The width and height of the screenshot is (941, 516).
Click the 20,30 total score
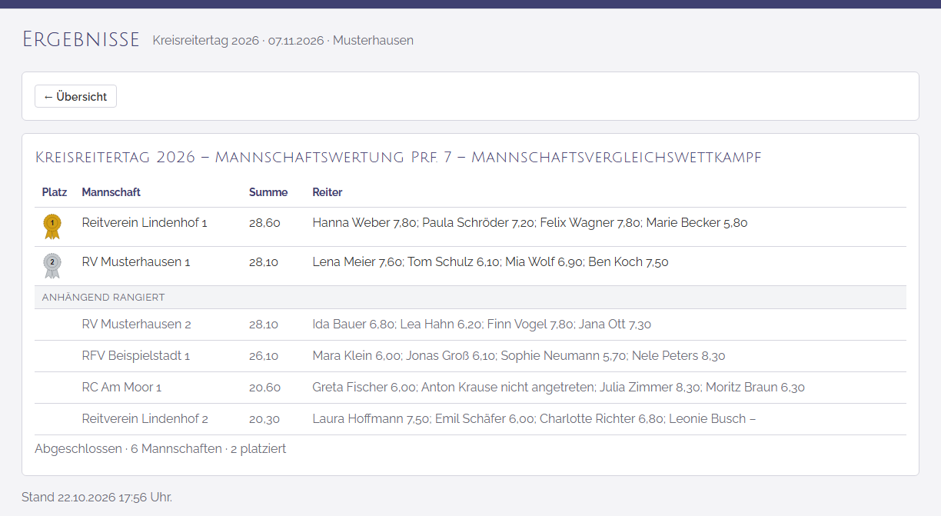tap(264, 419)
